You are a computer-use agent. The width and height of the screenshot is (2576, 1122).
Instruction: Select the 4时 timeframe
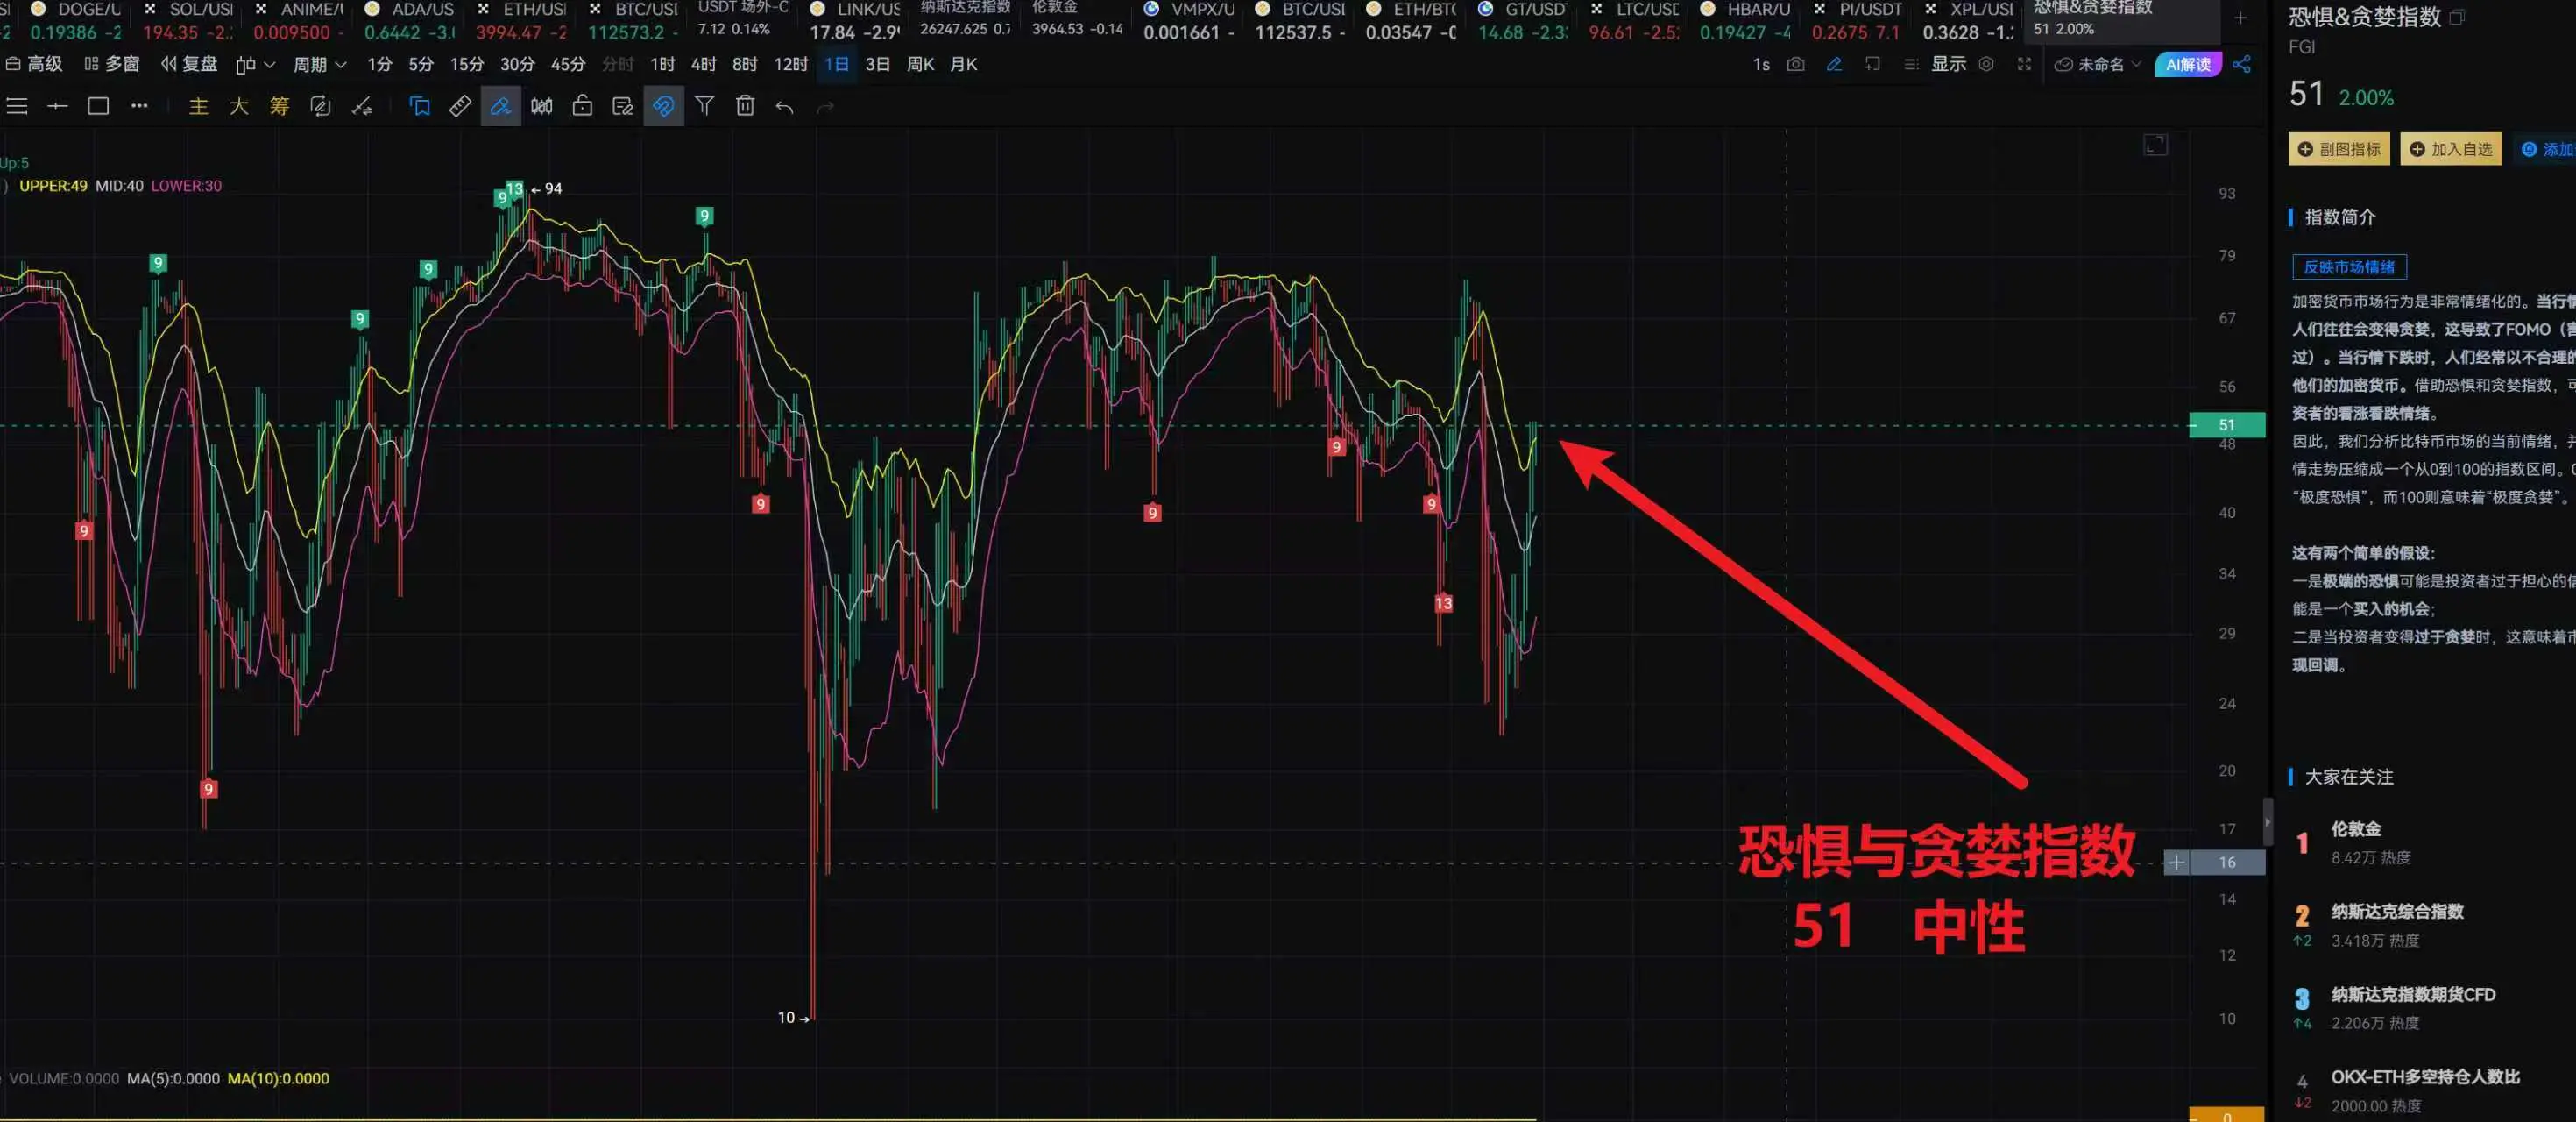(703, 64)
